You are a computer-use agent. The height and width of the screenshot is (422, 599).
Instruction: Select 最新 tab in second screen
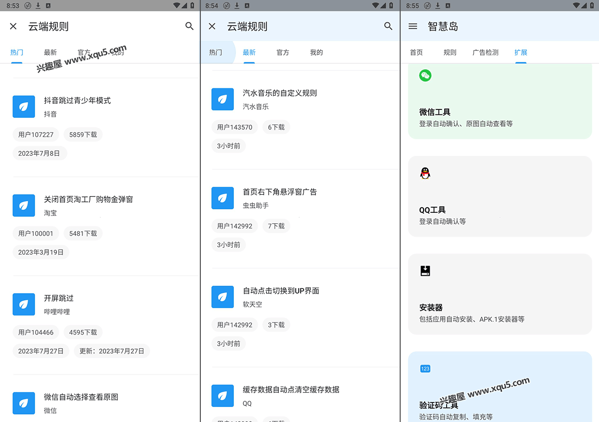click(x=249, y=52)
